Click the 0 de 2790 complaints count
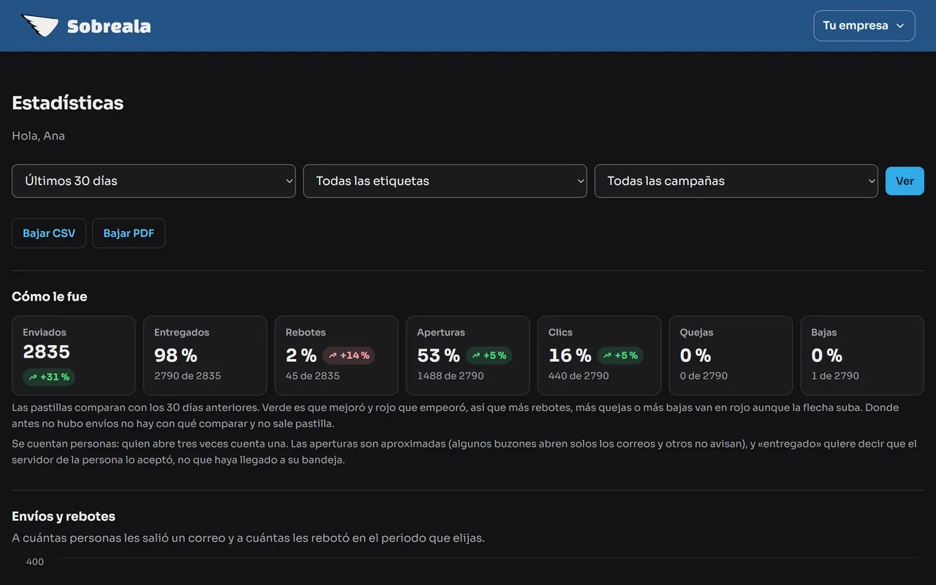The height and width of the screenshot is (585, 936). pos(704,376)
